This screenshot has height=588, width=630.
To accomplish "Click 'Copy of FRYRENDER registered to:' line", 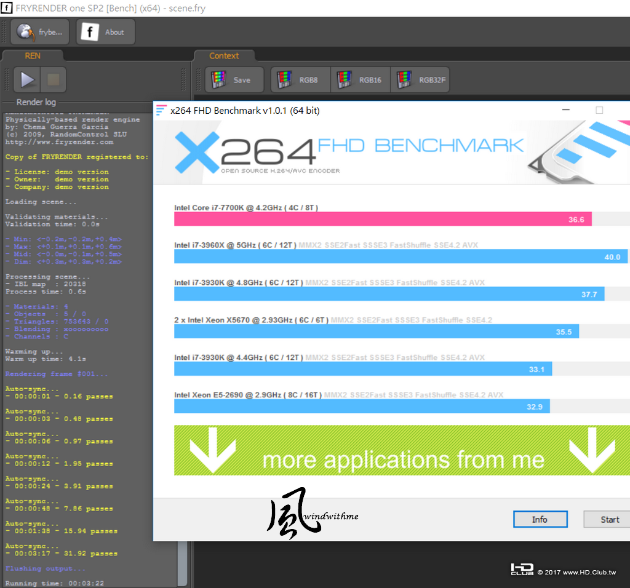I will 77,157.
